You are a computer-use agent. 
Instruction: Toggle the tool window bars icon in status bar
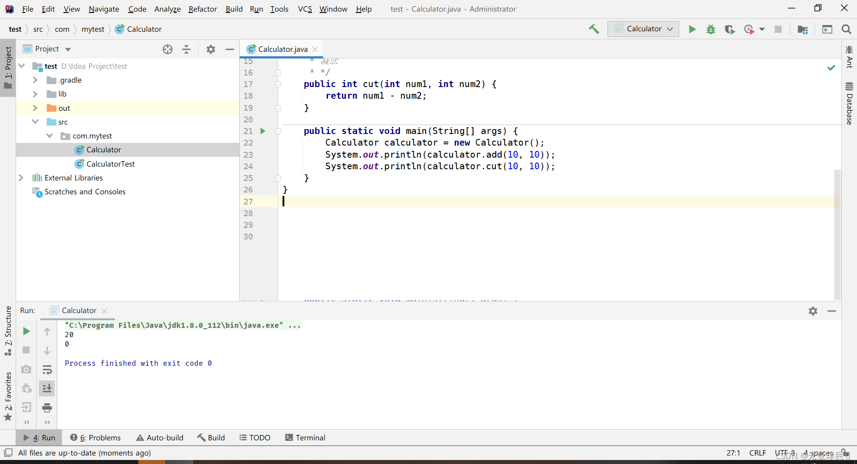pyautogui.click(x=8, y=453)
